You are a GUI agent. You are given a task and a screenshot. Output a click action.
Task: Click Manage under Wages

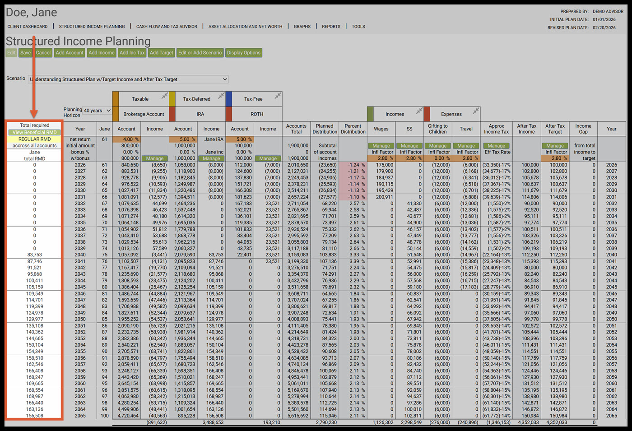pyautogui.click(x=381, y=146)
